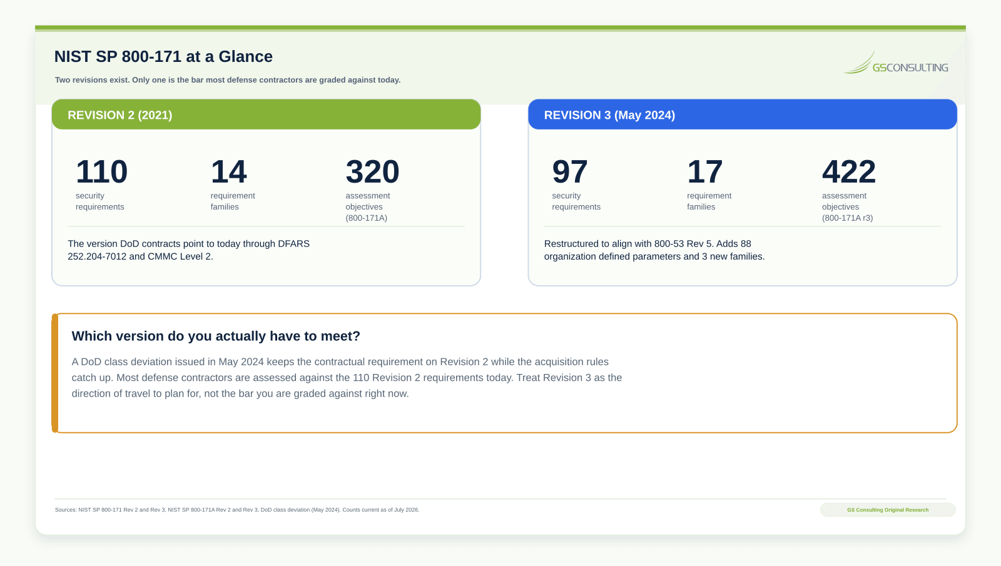Click the GS Consulting logo
The width and height of the screenshot is (1001, 566).
896,63
